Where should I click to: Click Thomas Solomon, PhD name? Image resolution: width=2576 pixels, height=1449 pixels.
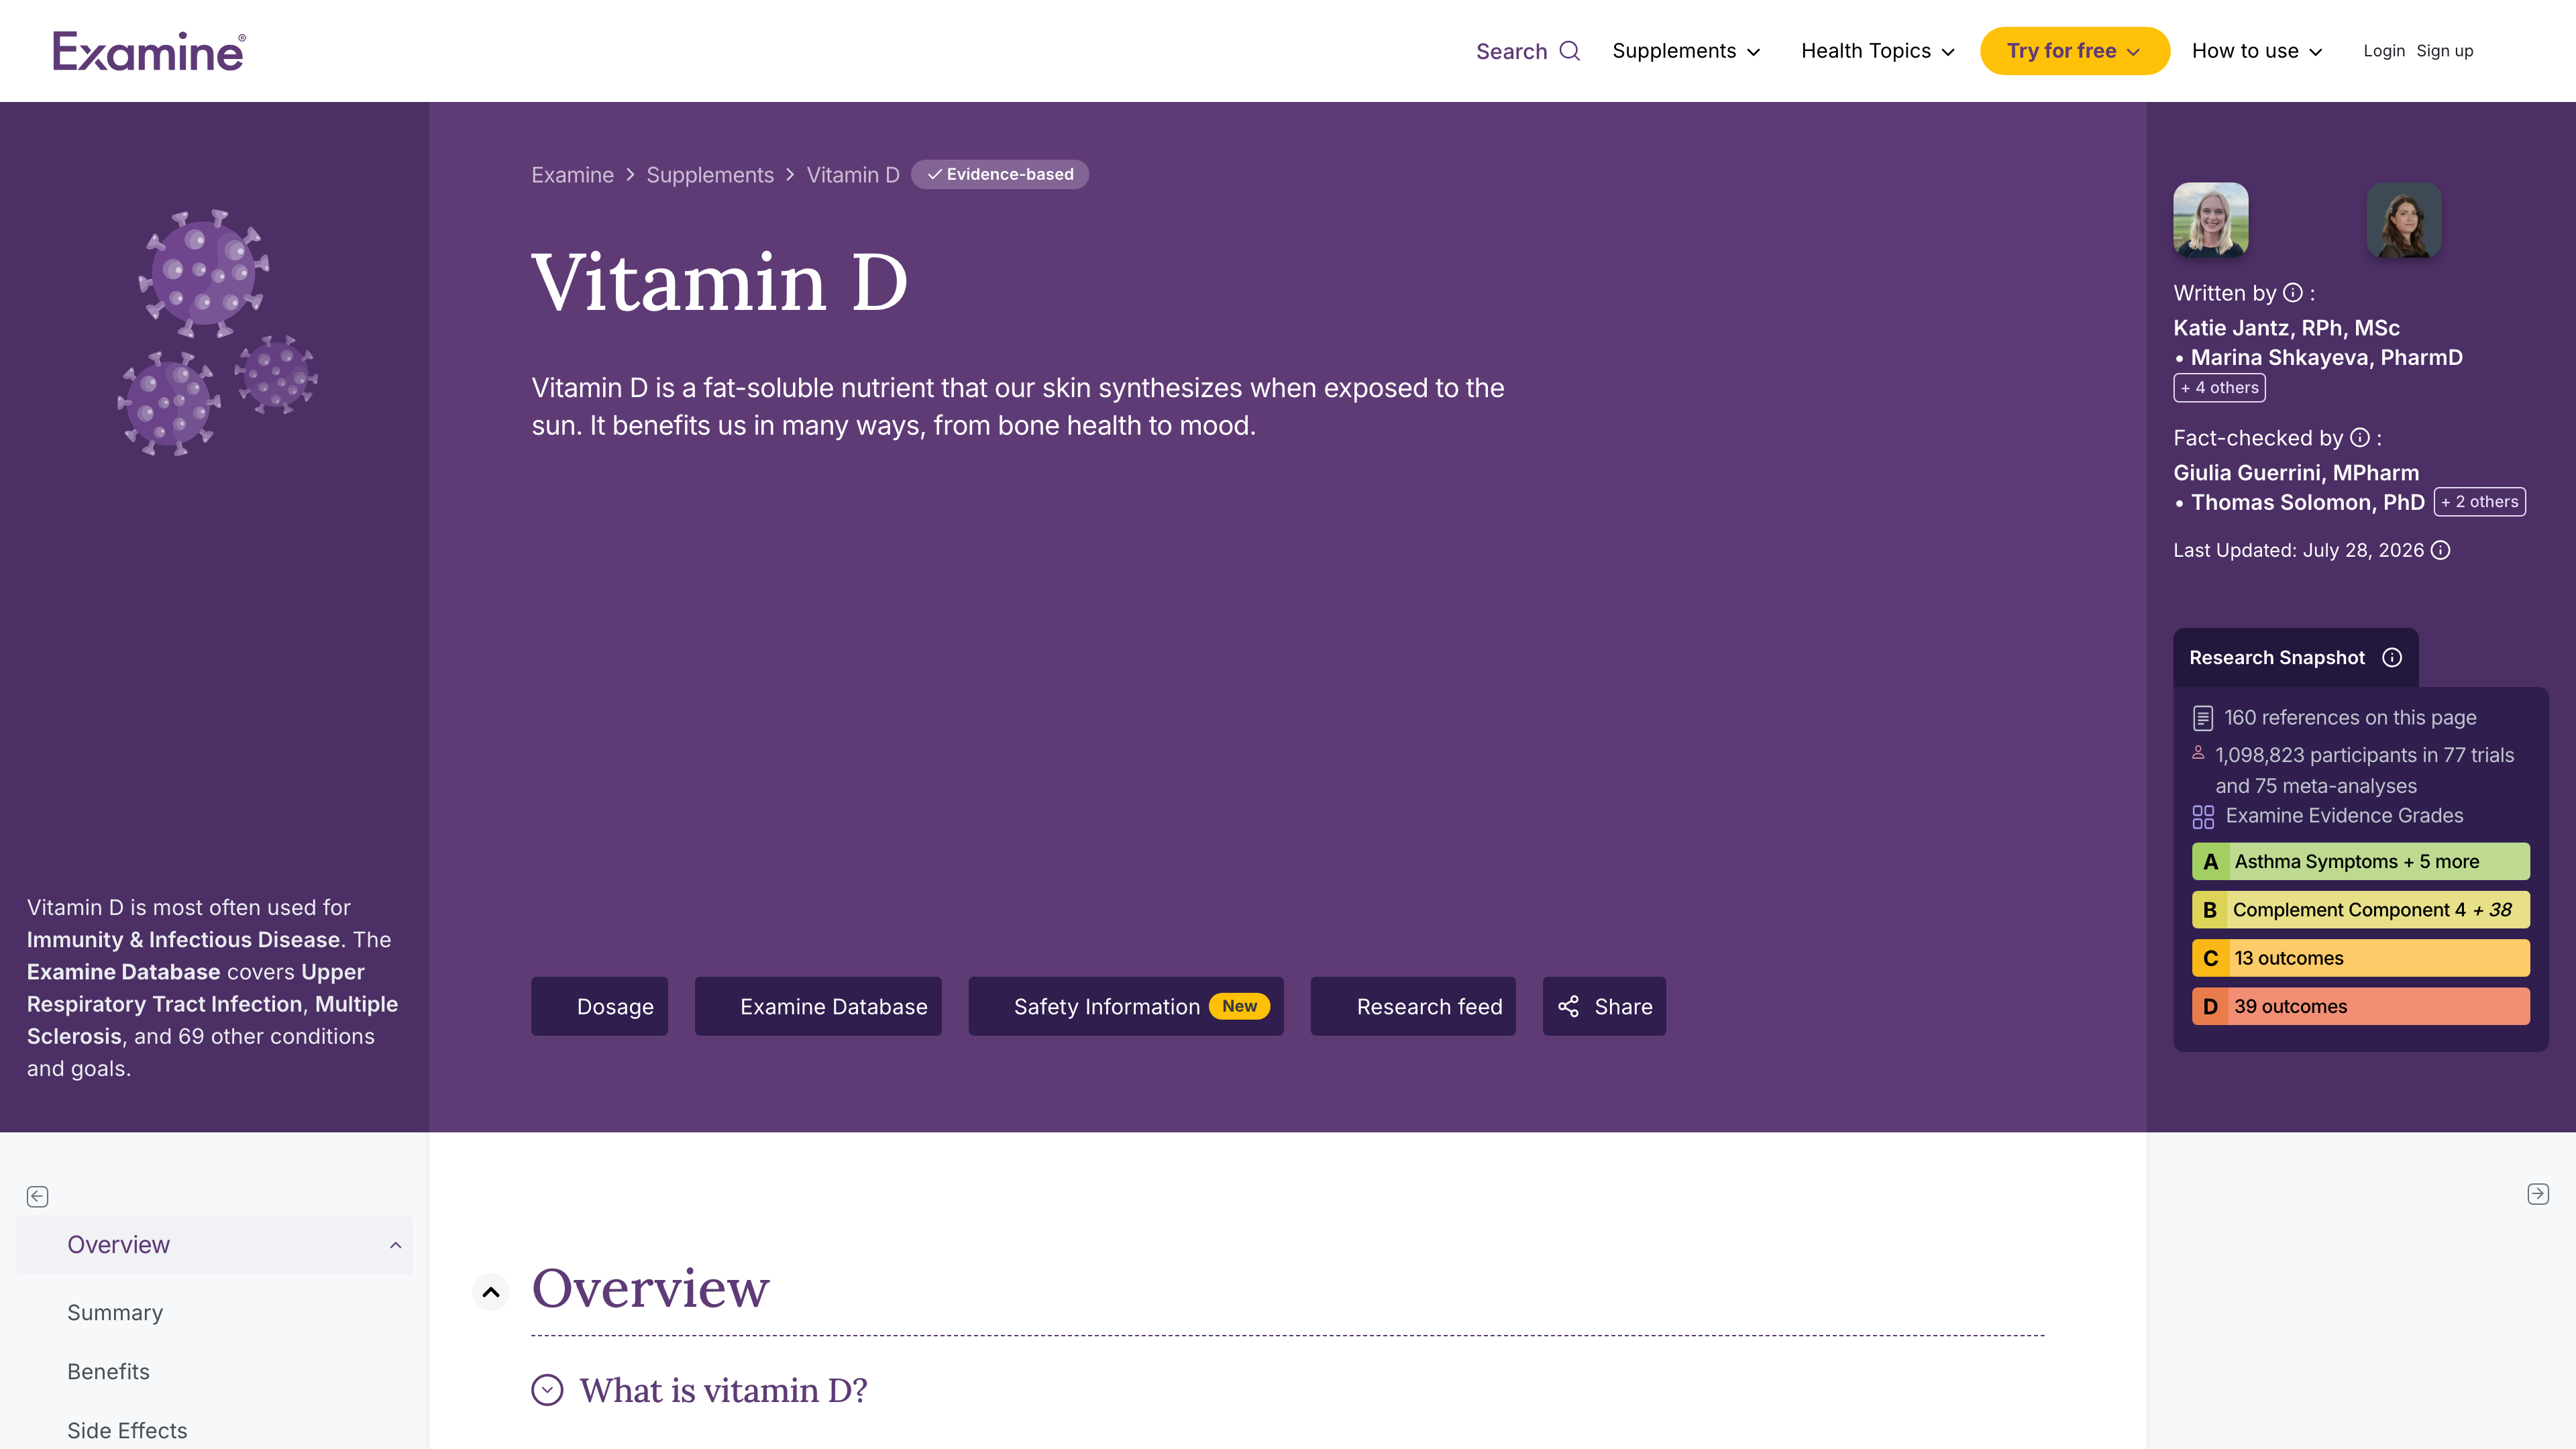(x=2309, y=502)
